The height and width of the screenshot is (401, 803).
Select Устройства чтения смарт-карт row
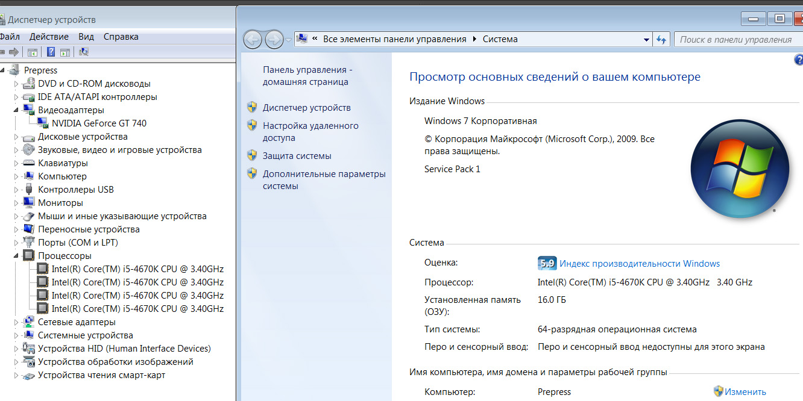point(101,375)
